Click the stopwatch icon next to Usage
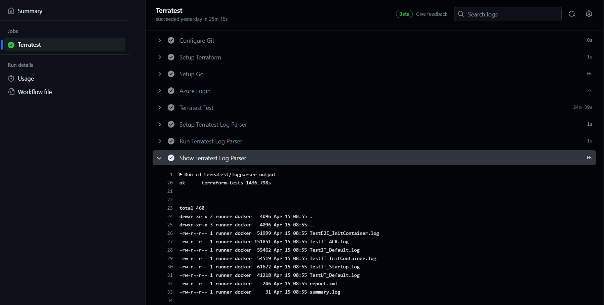Screen dimensions: 604x305 (11, 79)
